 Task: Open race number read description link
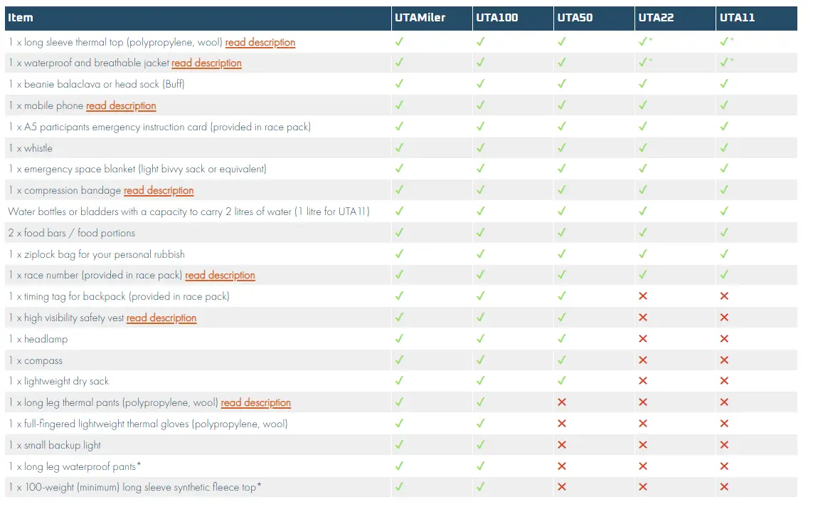pyautogui.click(x=220, y=275)
